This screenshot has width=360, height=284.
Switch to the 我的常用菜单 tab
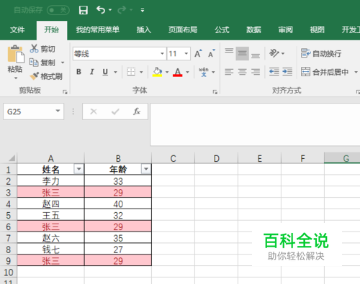coord(98,29)
